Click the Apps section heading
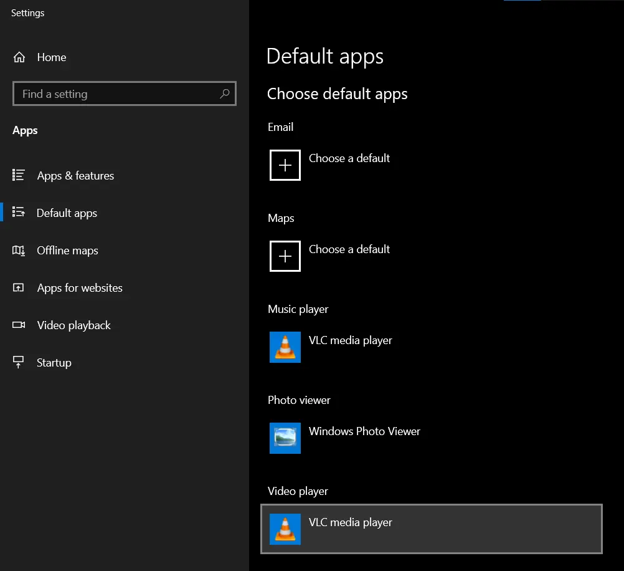This screenshot has width=624, height=571. coord(25,131)
